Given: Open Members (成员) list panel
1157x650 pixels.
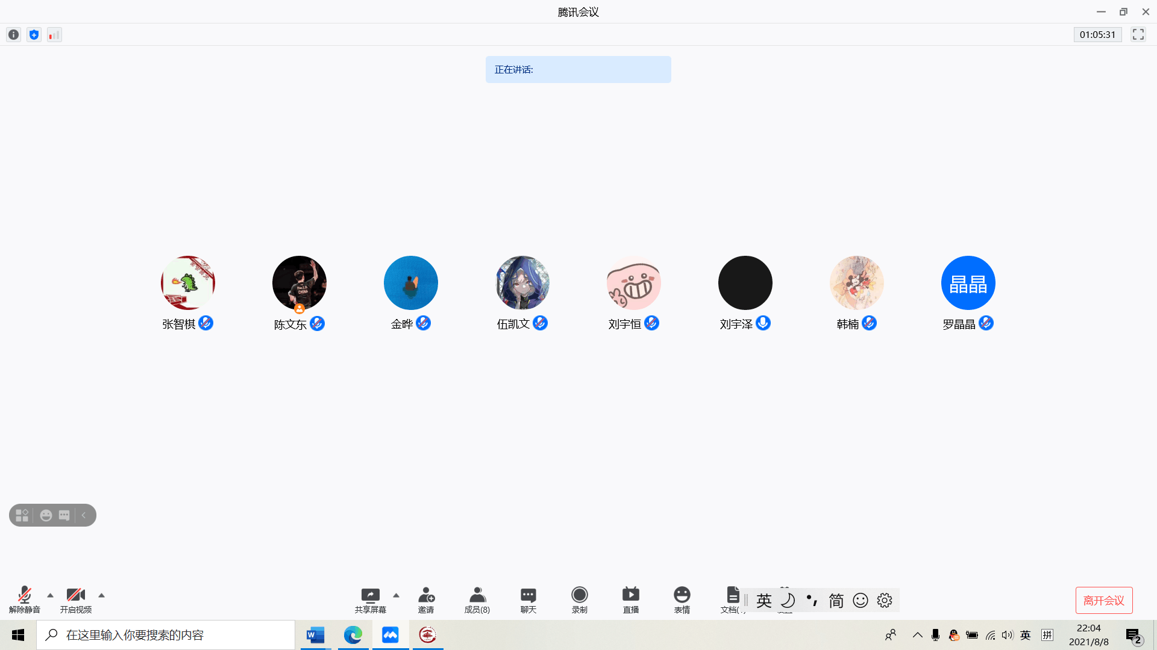Looking at the screenshot, I should (477, 599).
